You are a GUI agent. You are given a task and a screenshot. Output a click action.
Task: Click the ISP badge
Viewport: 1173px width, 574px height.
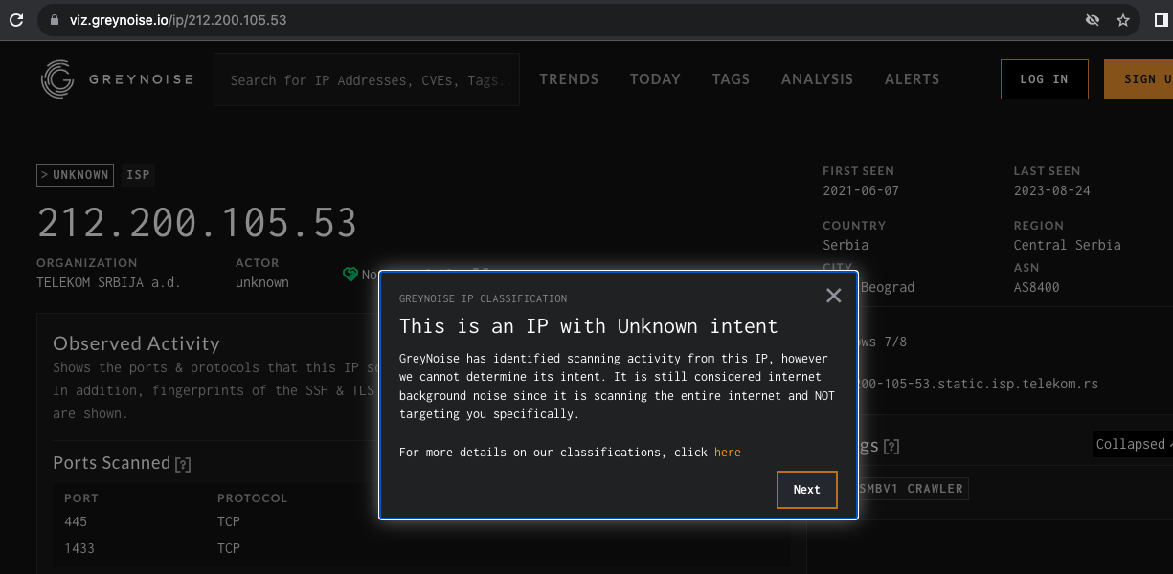[139, 175]
